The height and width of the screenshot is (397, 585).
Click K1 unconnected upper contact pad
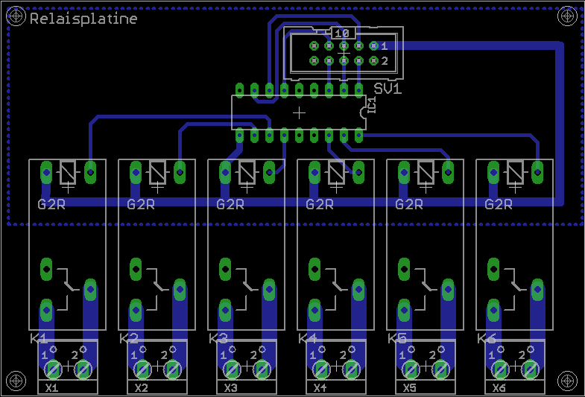[x=46, y=269]
